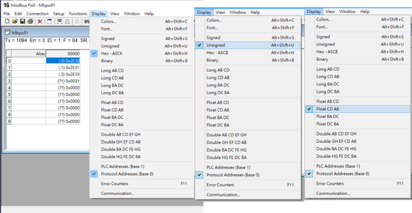Choose Font... in the Hex-ASCII-checked Display menu
The width and height of the screenshot is (412, 213).
(141, 29)
